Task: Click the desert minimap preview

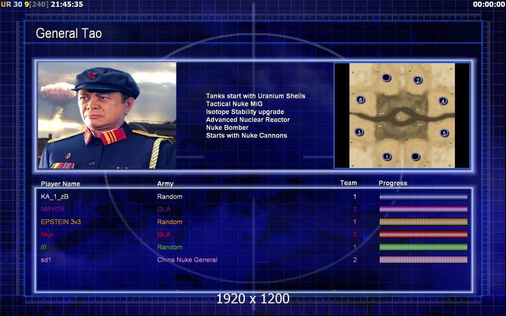Action: tap(402, 115)
